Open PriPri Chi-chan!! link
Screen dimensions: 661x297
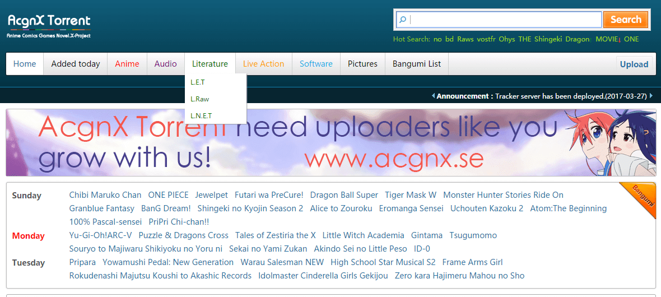(179, 222)
